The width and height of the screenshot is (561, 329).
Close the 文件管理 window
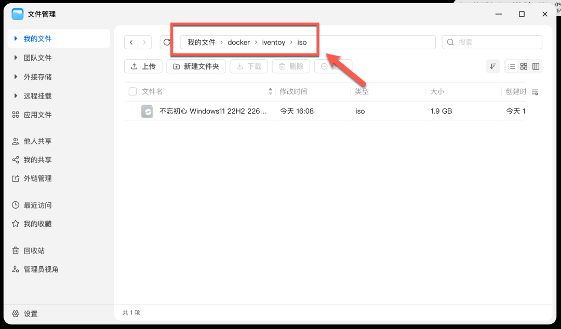click(544, 14)
